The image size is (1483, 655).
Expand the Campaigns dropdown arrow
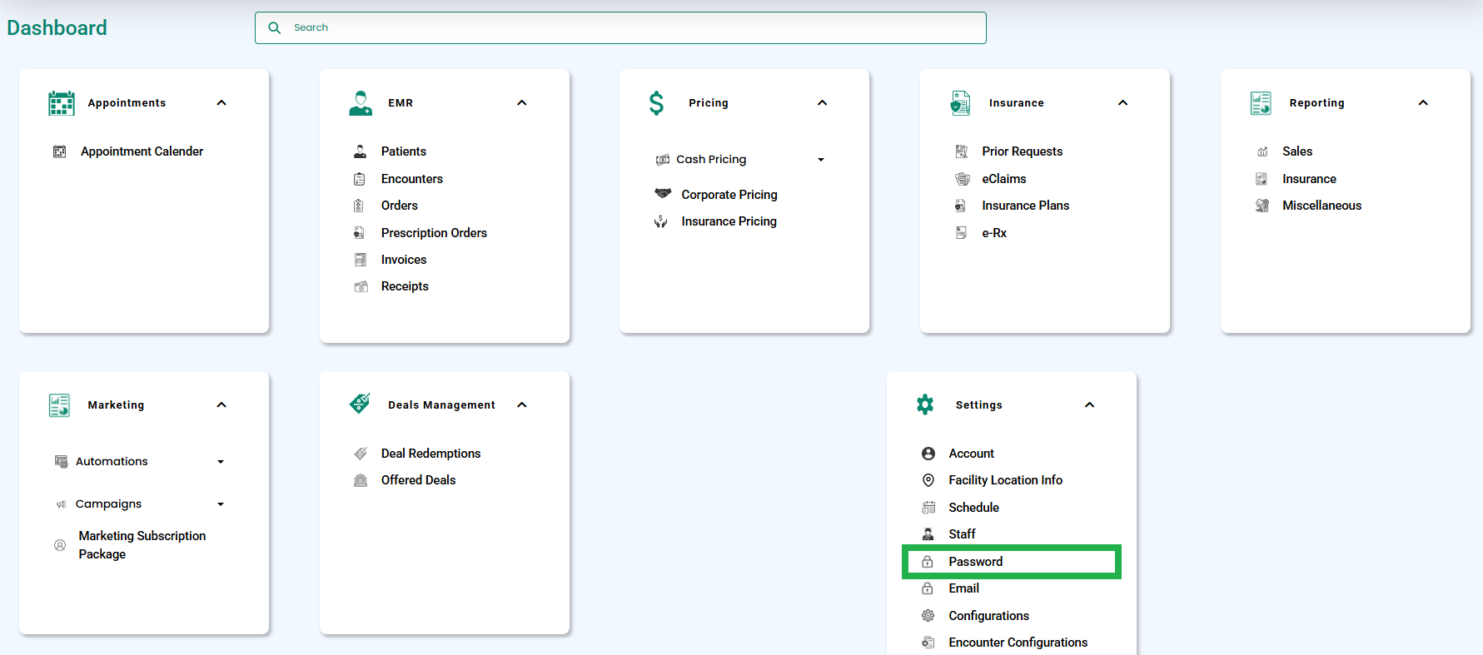[x=221, y=504]
